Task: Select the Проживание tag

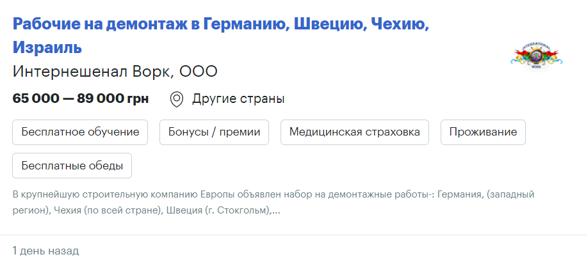Action: (483, 132)
